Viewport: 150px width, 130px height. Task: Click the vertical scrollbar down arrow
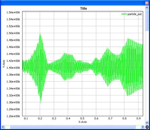(x=147, y=123)
